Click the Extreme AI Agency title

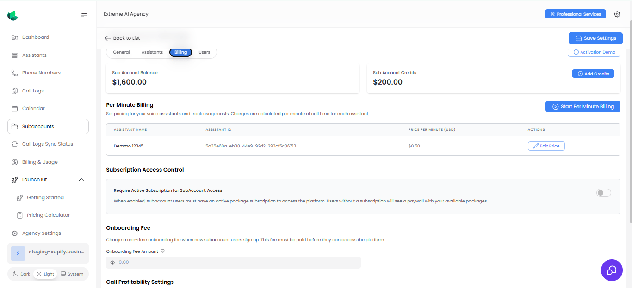126,14
